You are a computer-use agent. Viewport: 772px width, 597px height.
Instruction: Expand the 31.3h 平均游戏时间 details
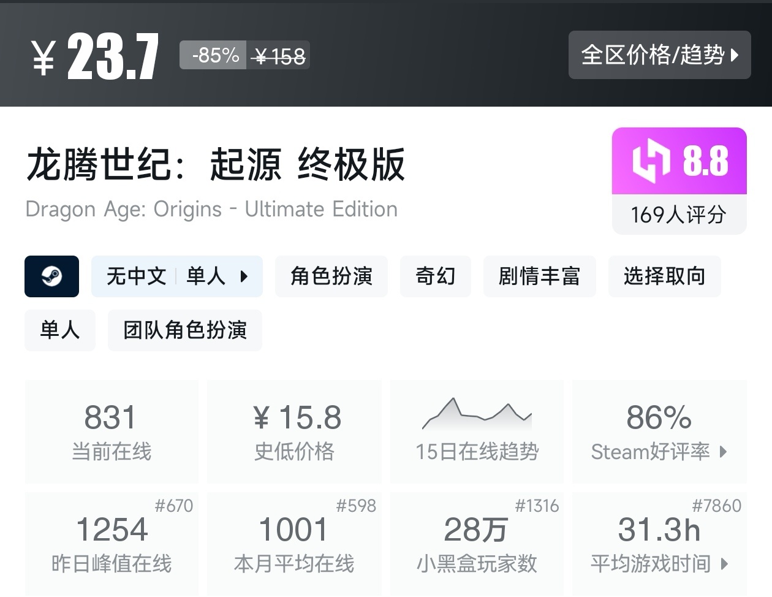(659, 544)
